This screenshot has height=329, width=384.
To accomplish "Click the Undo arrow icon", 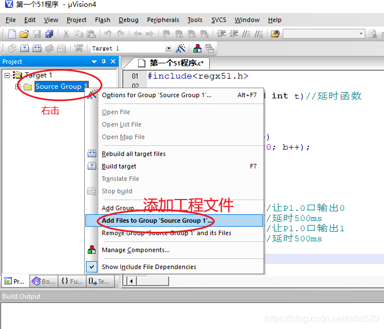I will pos(108,33).
